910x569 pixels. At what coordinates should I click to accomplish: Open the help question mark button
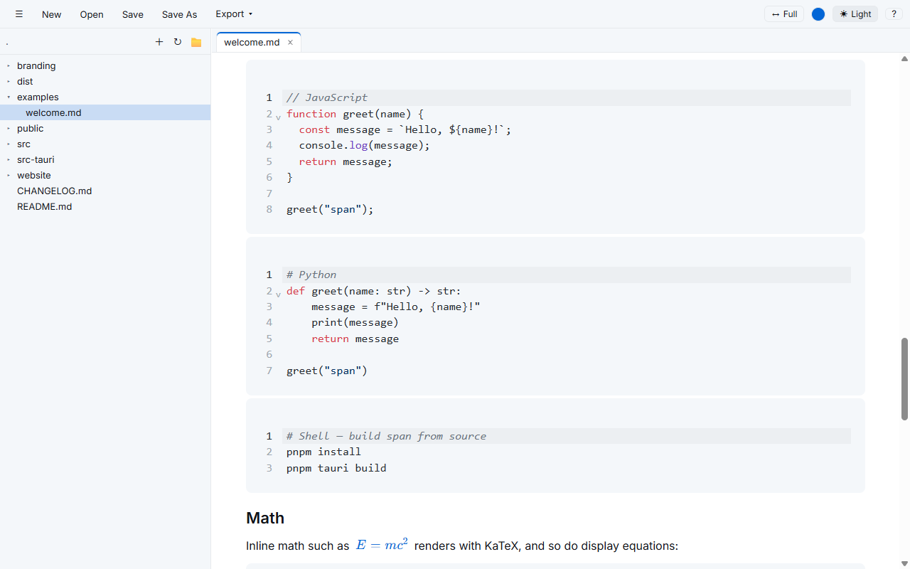coord(894,14)
